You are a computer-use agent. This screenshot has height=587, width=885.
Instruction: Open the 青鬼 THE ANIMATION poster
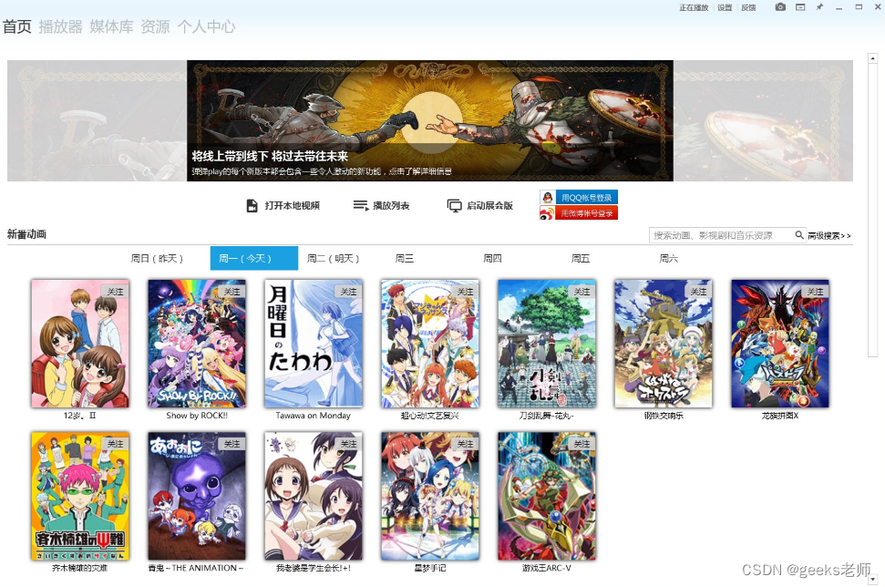tap(197, 496)
